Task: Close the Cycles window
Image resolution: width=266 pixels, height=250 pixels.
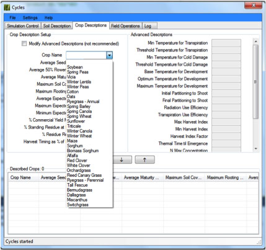Action: click(254, 6)
